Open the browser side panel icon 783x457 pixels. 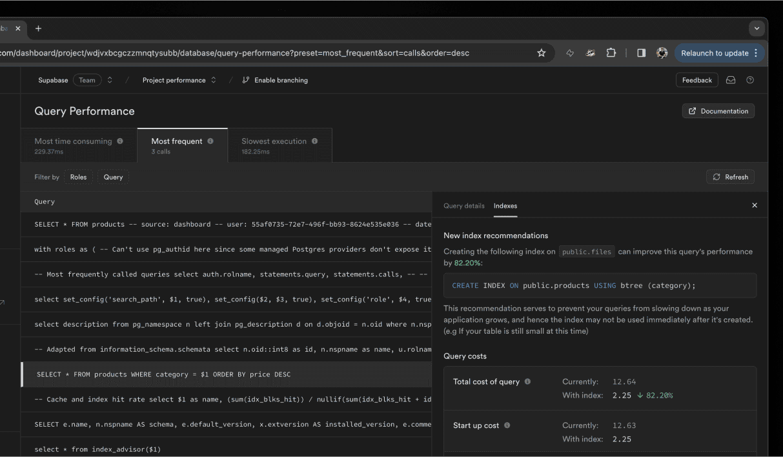pyautogui.click(x=641, y=53)
